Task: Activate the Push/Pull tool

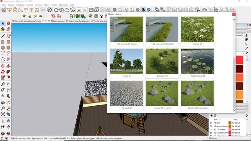Action: (x=8, y=66)
